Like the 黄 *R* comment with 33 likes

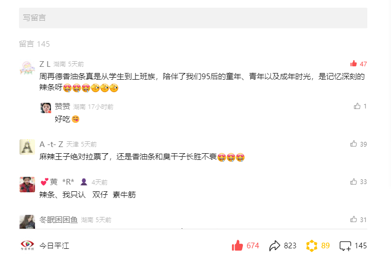(353, 181)
